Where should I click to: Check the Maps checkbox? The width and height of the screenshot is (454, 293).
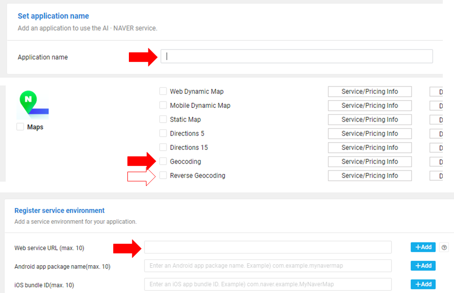20,127
